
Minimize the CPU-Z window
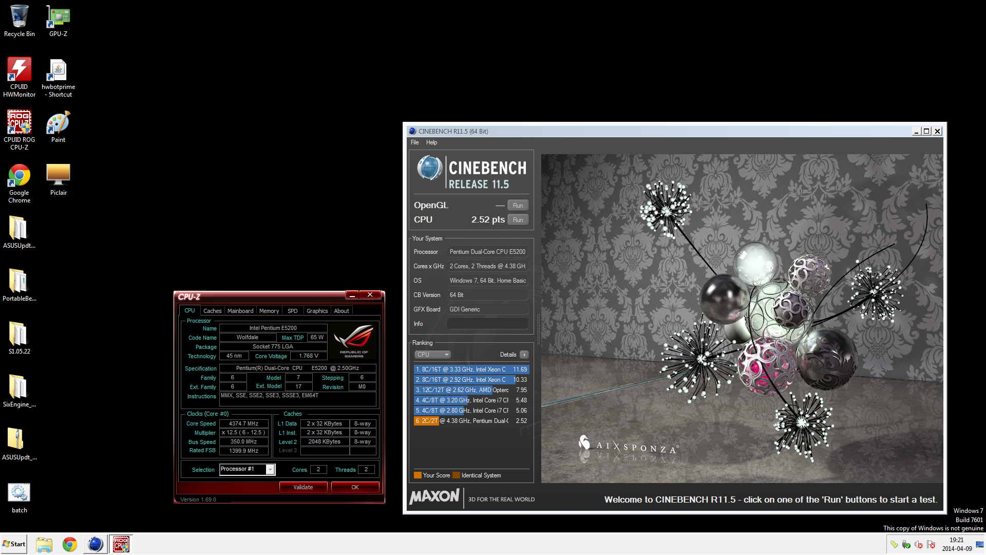click(x=352, y=295)
